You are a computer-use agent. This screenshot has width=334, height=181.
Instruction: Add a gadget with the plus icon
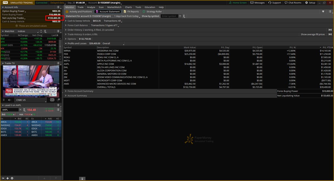(x=8, y=178)
